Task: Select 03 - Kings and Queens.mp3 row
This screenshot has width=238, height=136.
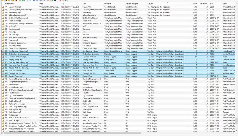Action: pos(118,43)
